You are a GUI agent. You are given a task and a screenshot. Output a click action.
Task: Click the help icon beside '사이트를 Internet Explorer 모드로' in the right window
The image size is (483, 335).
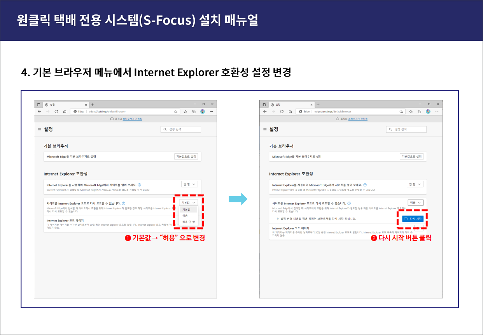(x=349, y=203)
